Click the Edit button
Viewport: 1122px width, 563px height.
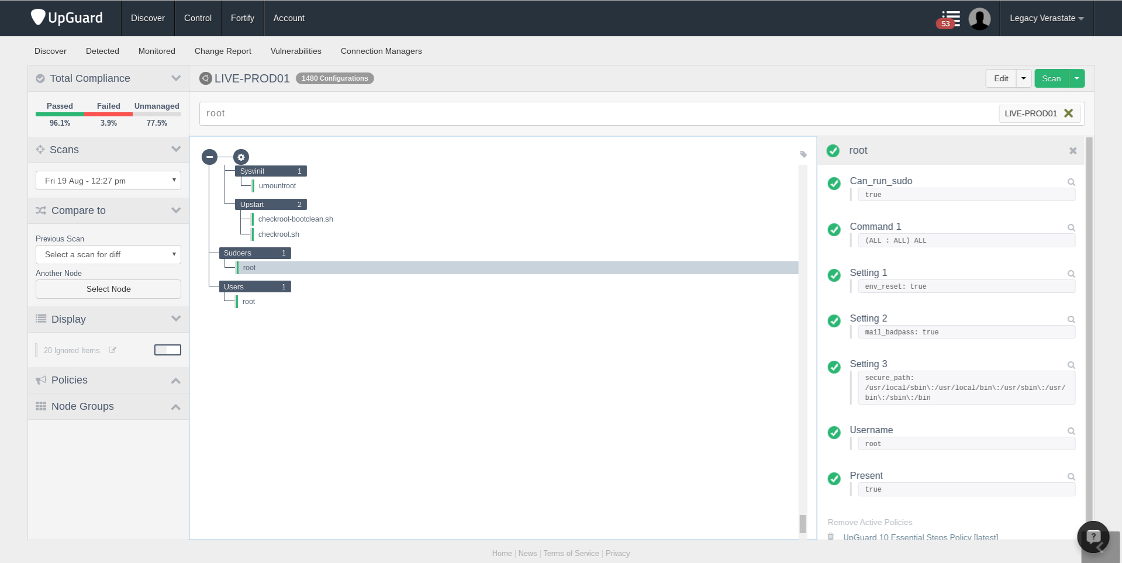click(1001, 78)
